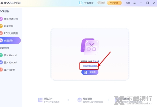Click the 点击修改快捷键 link

90,66
